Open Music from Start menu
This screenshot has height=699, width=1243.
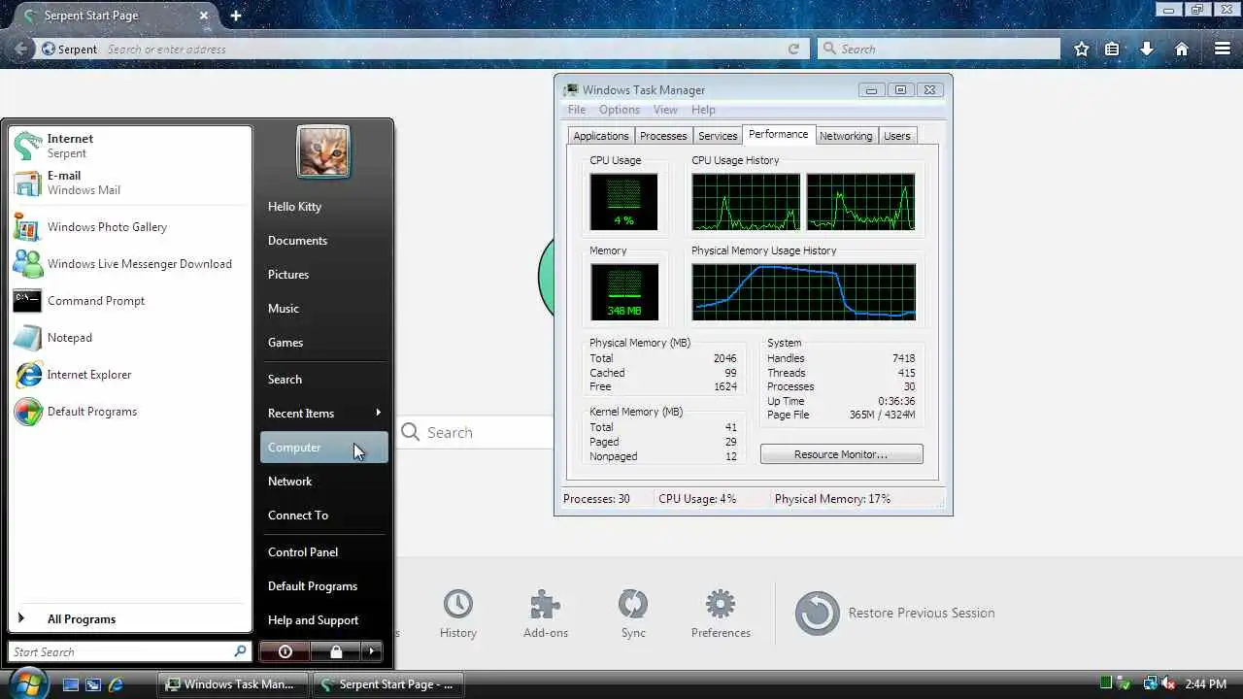click(323, 309)
